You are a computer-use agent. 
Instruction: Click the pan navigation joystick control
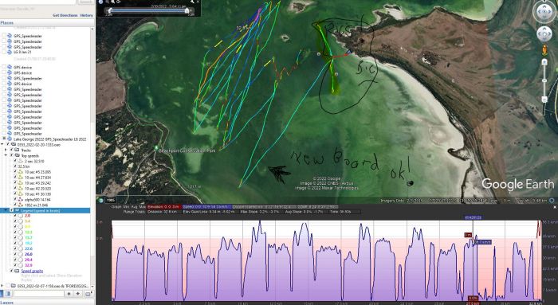click(544, 34)
